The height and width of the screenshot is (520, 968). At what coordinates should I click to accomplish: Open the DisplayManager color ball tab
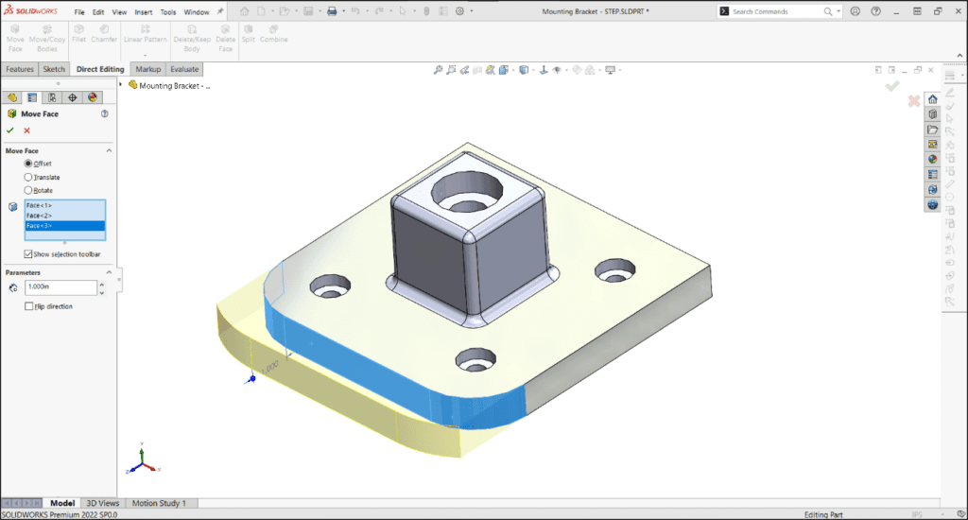(x=92, y=97)
